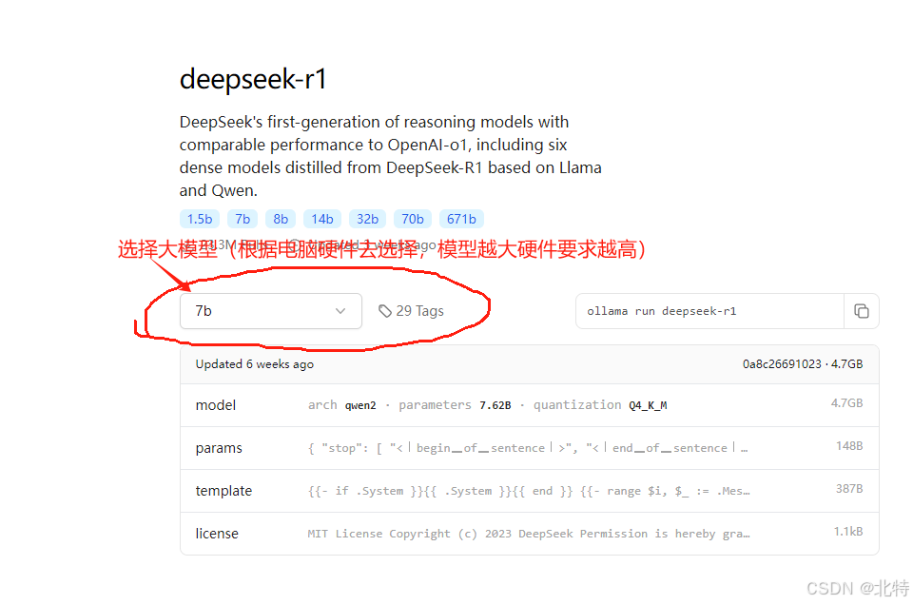Select the 7b blue tag
This screenshot has width=913, height=605.
[x=243, y=219]
